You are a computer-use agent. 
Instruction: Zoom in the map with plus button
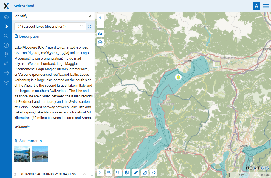pyautogui.click(x=100, y=18)
